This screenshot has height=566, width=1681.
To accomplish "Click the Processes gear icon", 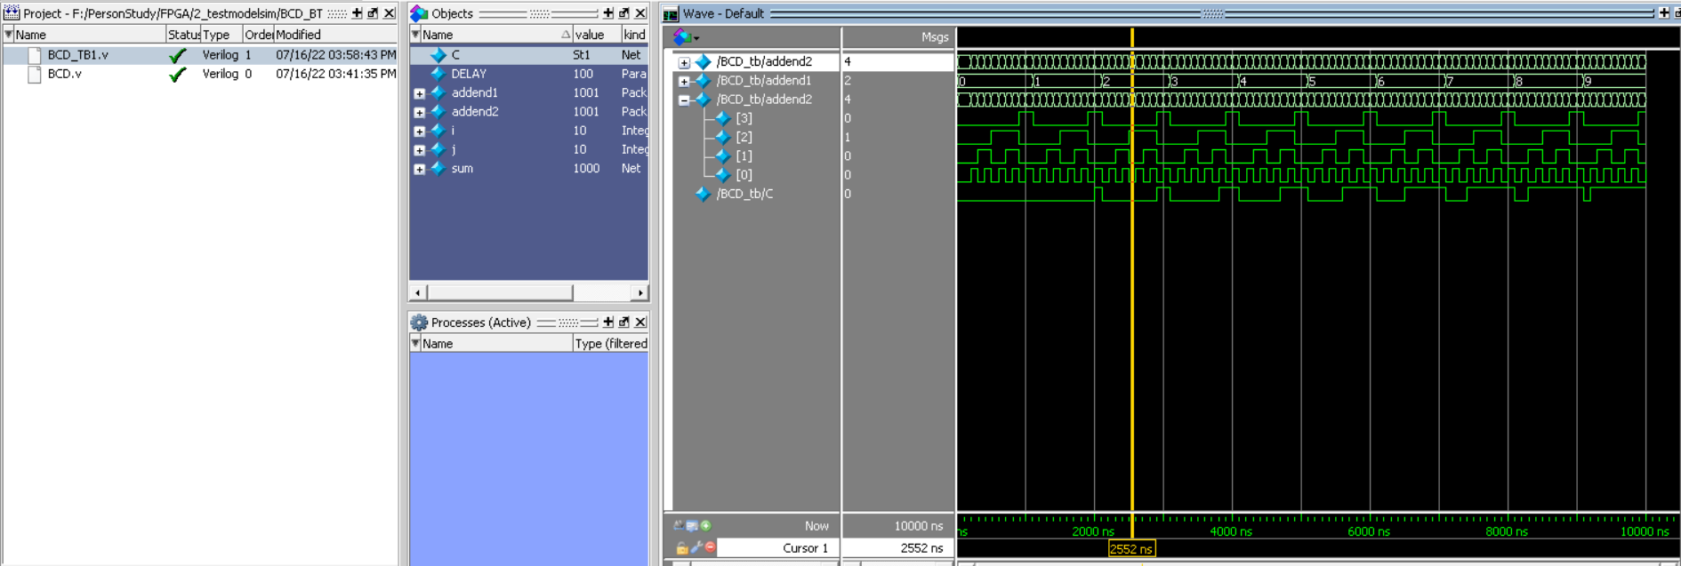I will pos(419,323).
